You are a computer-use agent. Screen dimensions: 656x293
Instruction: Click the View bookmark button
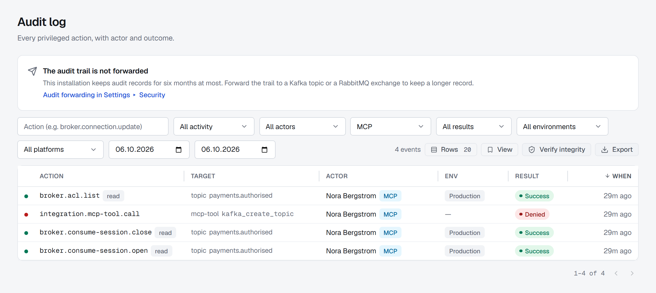click(500, 150)
